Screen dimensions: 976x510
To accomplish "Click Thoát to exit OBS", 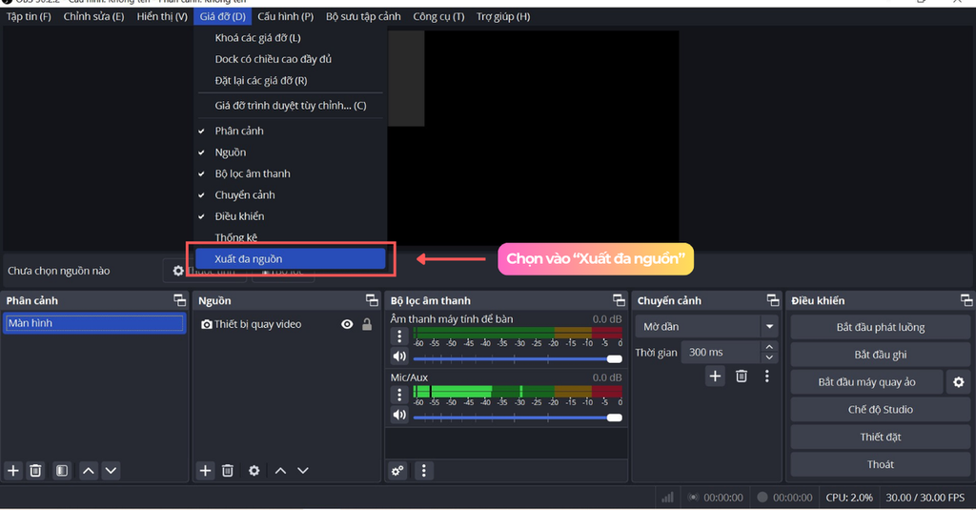I will pos(880,464).
